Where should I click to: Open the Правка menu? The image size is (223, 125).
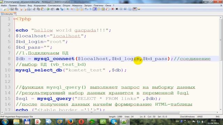[13, 6]
